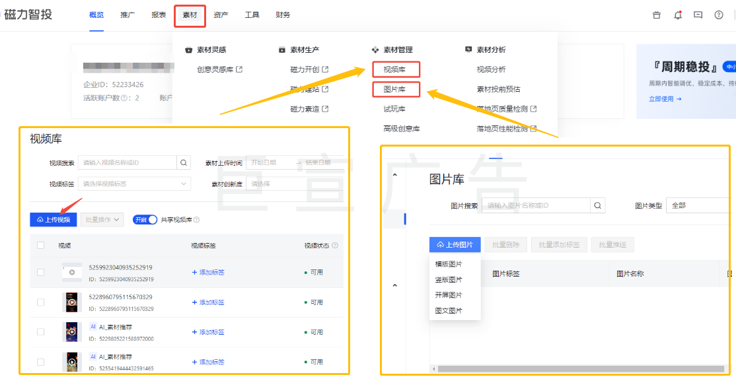Check the box for video ID 5229805221588972000
This screenshot has width=736, height=377.
pyautogui.click(x=40, y=331)
